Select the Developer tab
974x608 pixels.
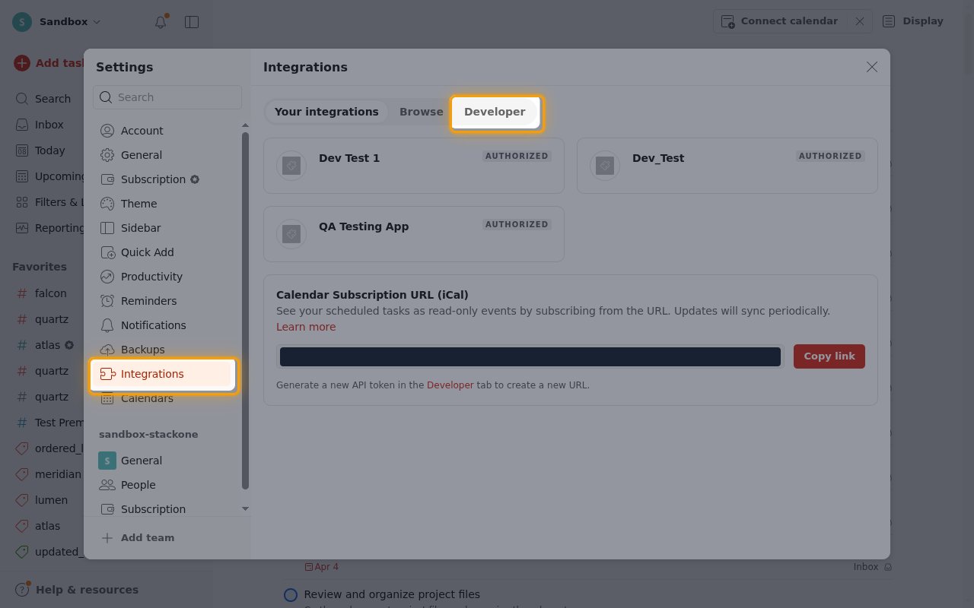(495, 112)
